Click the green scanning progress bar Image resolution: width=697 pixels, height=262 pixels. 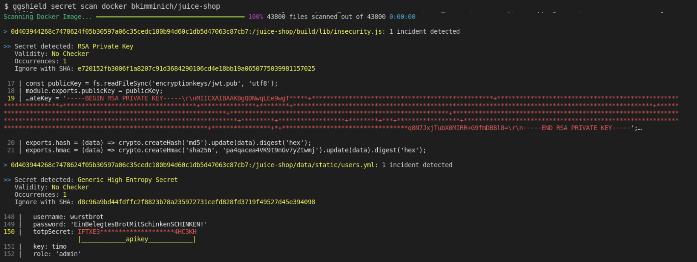170,17
